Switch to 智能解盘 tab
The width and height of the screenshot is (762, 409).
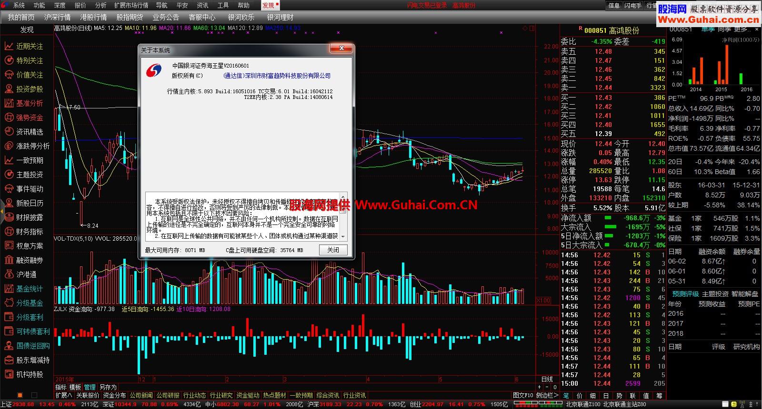pos(745,294)
